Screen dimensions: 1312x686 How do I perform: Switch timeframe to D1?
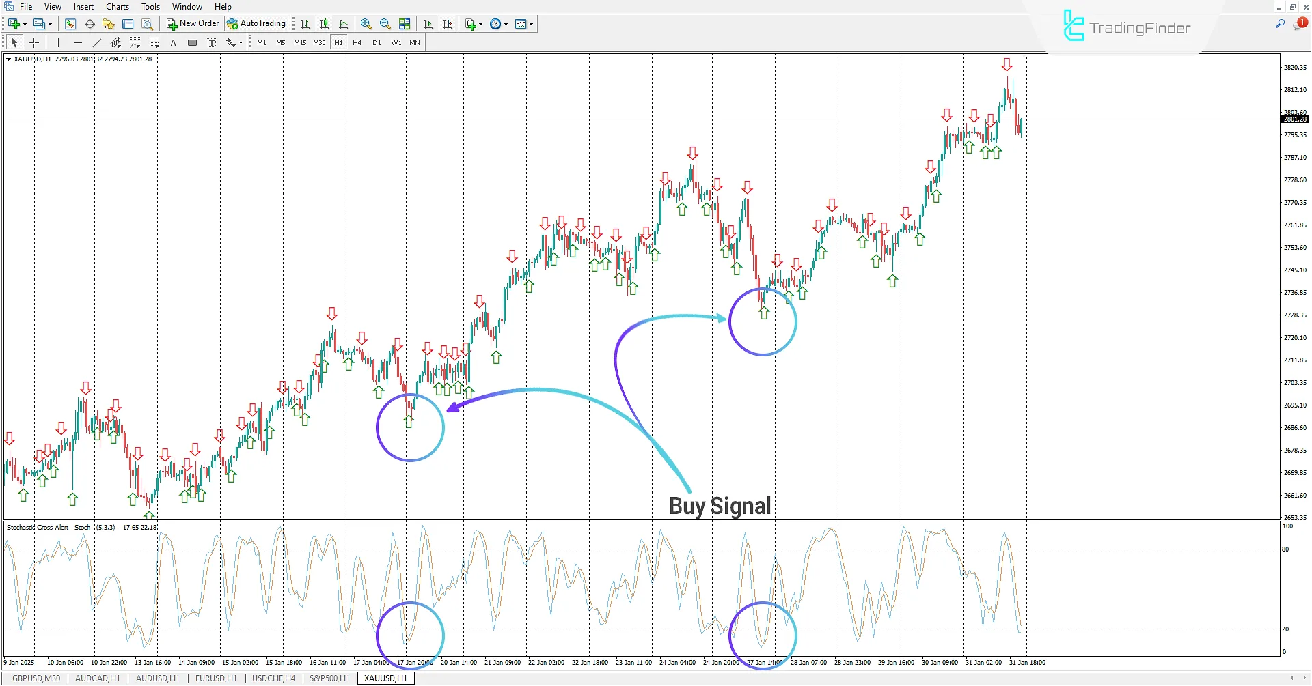click(x=377, y=42)
